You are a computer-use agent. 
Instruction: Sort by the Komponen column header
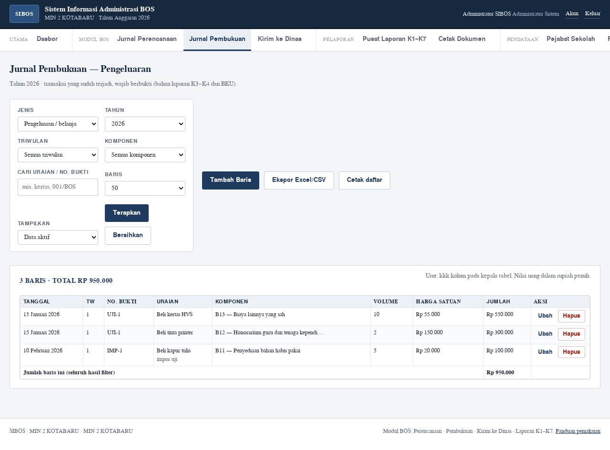292,302
